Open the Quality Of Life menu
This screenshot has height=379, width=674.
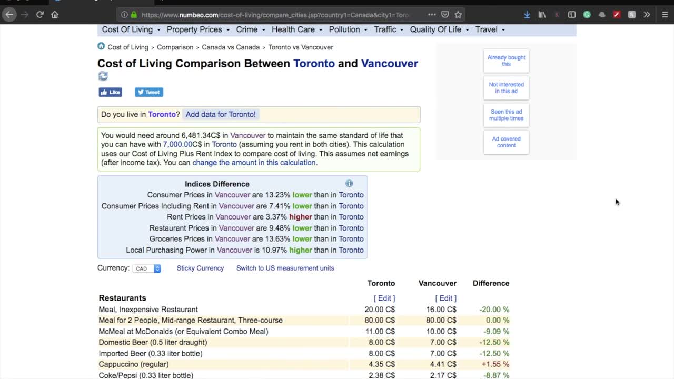pyautogui.click(x=440, y=29)
